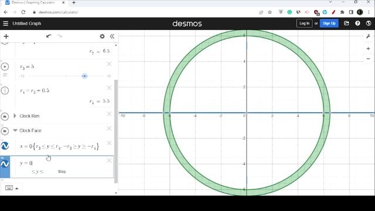Click the Log In button
This screenshot has height=211, width=375.
(304, 23)
